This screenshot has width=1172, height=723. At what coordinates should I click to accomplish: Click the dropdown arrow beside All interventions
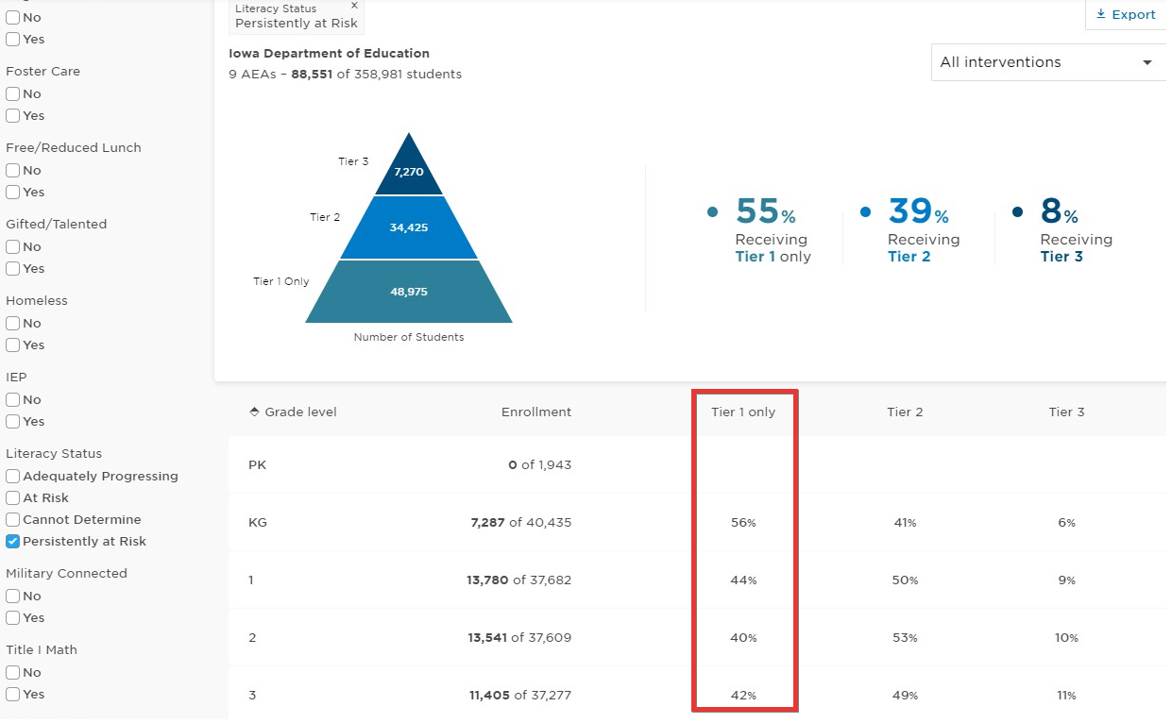pos(1147,62)
